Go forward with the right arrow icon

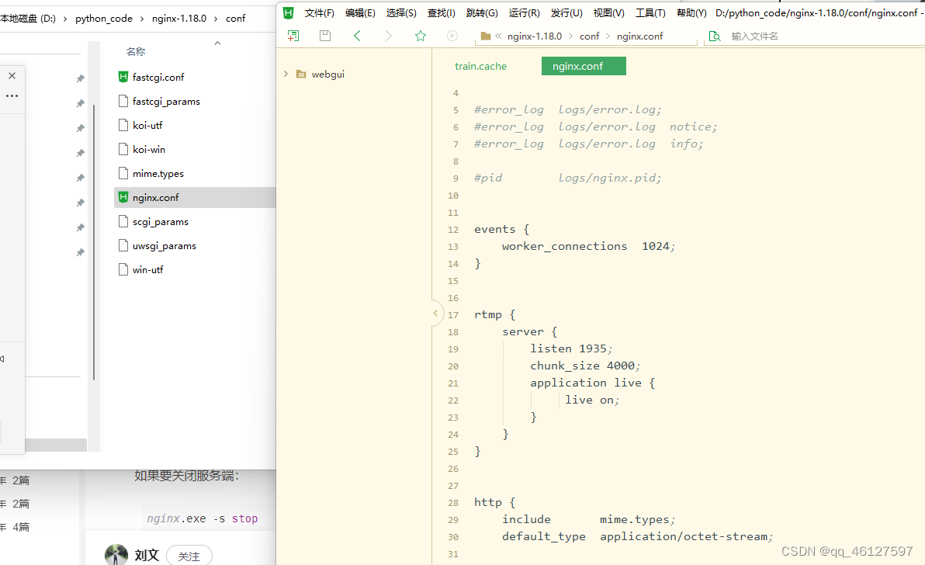click(x=388, y=36)
